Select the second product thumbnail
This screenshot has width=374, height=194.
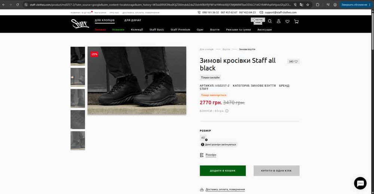click(x=78, y=77)
